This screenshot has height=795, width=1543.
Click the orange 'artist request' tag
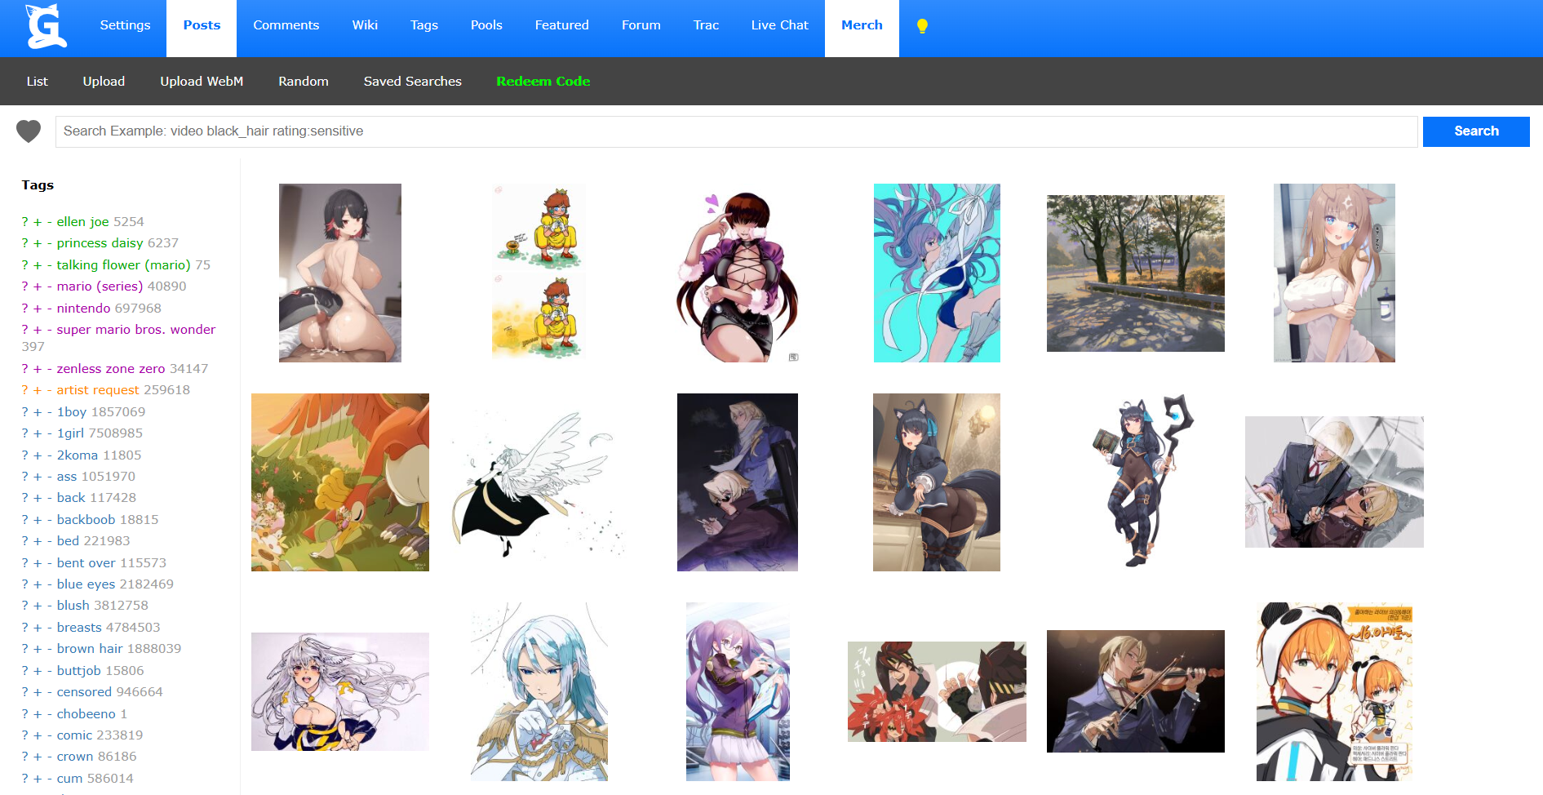pyautogui.click(x=98, y=390)
